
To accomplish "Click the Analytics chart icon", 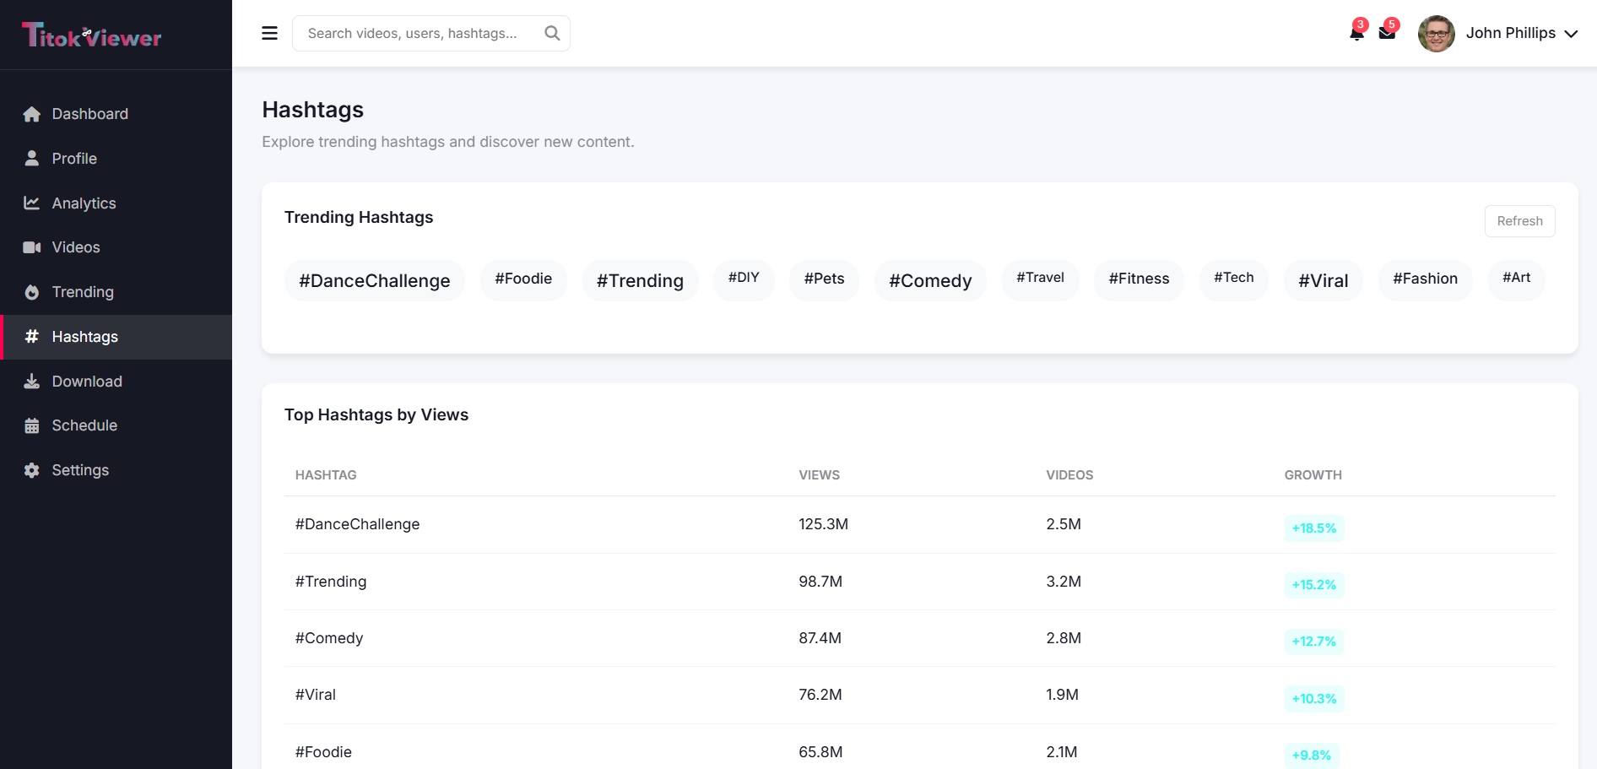I will tap(32, 203).
